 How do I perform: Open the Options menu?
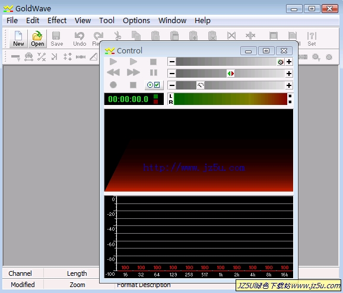pyautogui.click(x=136, y=21)
